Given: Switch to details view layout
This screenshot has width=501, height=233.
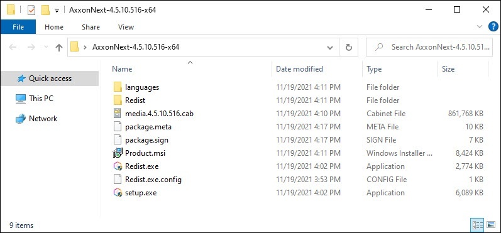Looking at the screenshot, I should point(477,225).
